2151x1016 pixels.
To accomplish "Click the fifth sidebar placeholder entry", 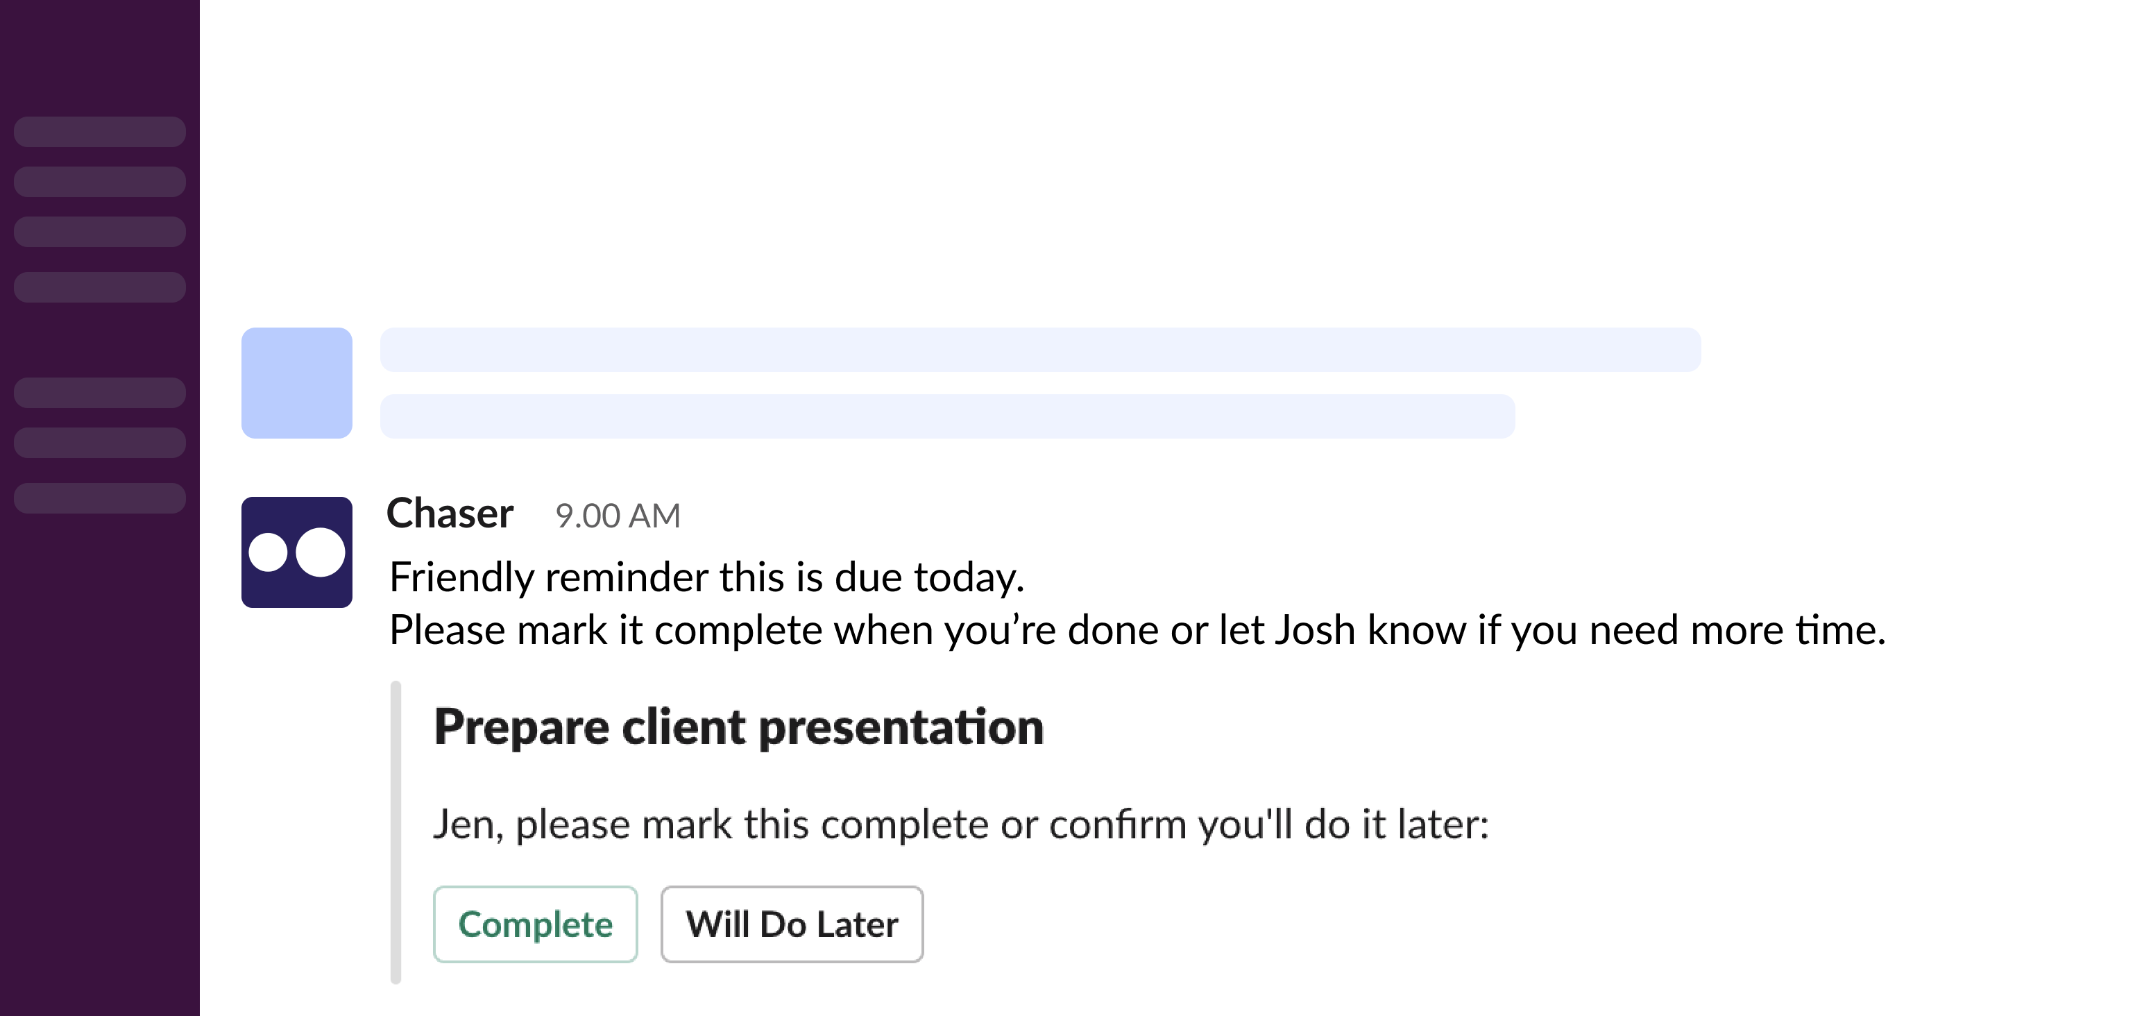I will [99, 392].
